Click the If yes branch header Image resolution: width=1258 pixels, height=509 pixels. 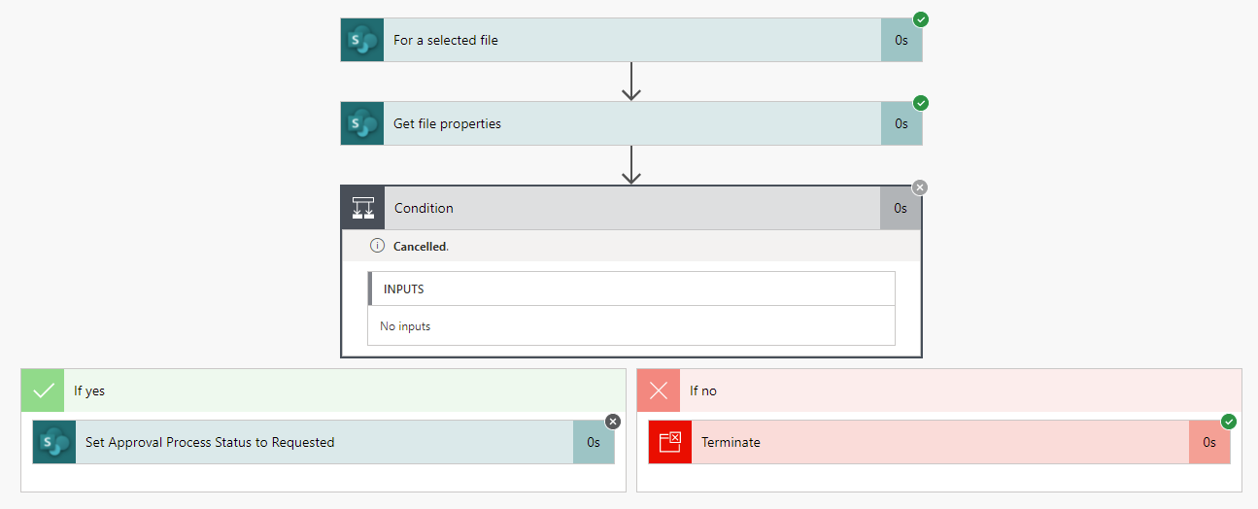click(323, 390)
